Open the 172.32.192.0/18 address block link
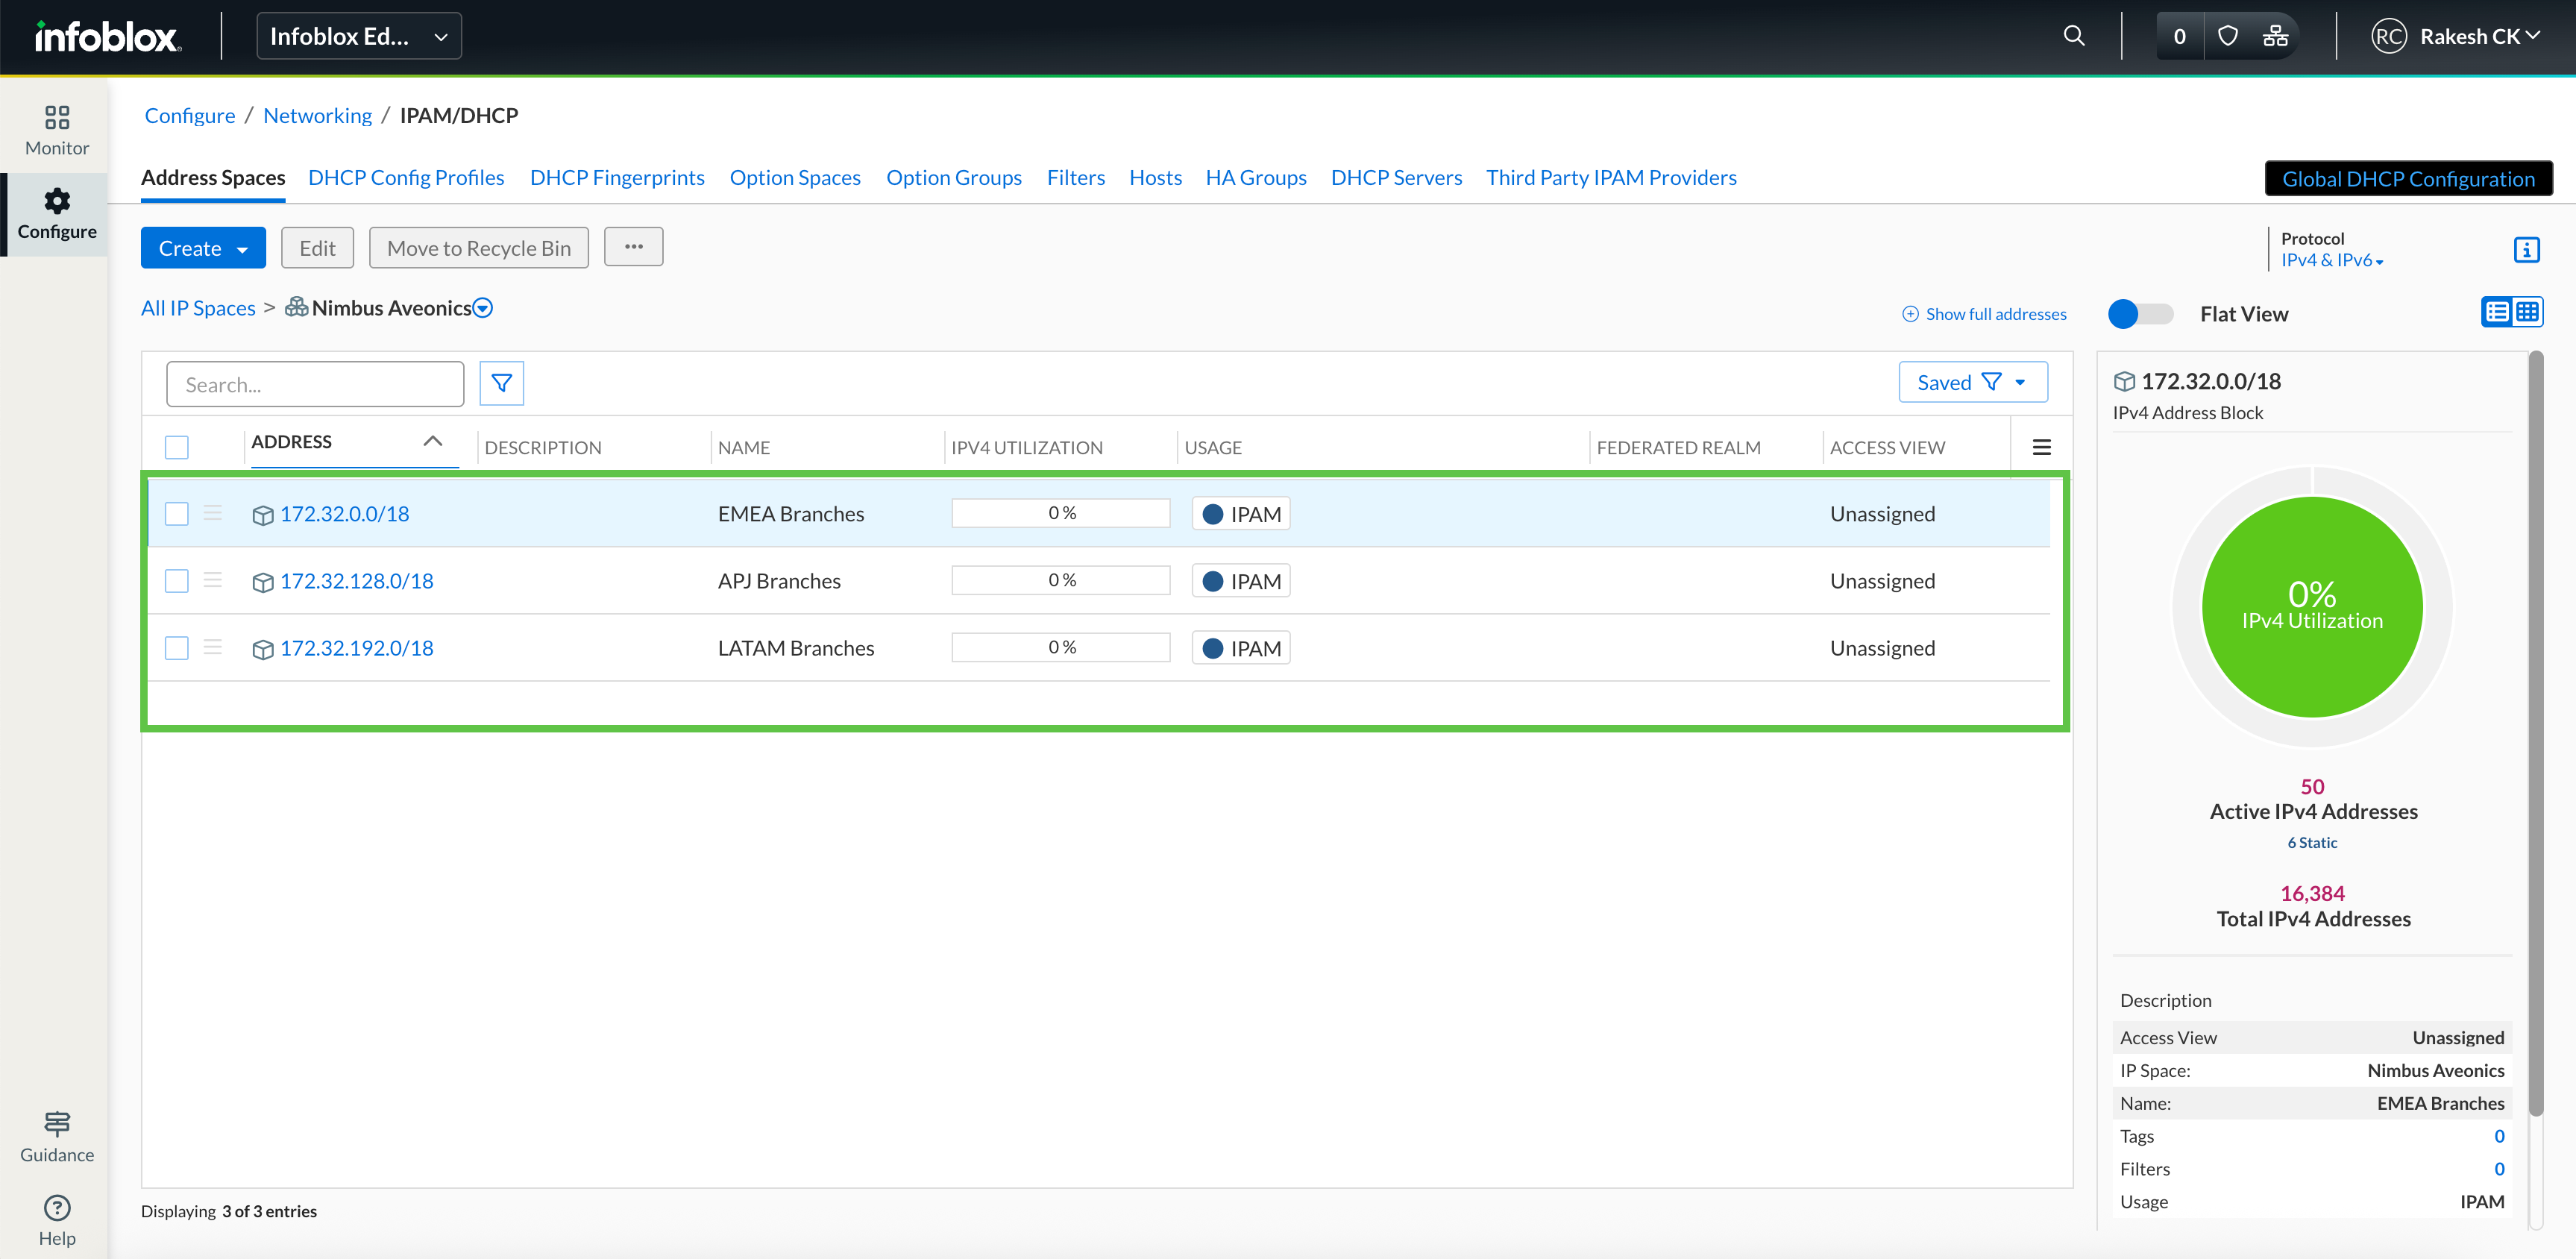The width and height of the screenshot is (2576, 1259). click(x=356, y=649)
